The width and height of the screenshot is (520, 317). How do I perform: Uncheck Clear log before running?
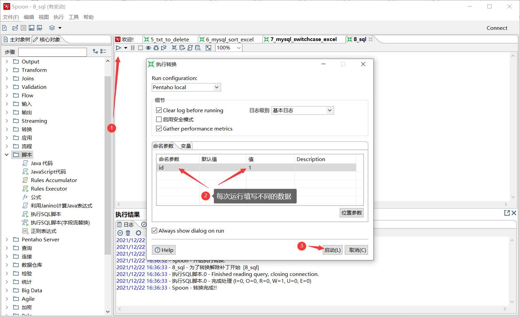159,110
